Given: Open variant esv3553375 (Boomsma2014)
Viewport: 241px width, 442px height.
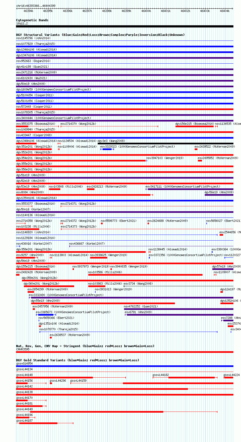Looking at the screenshot, I should click(36, 124).
